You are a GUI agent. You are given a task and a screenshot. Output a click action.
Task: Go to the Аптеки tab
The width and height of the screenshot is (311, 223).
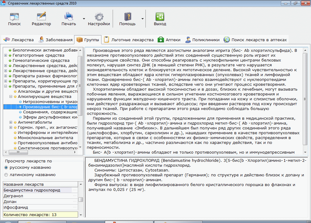(x=169, y=40)
